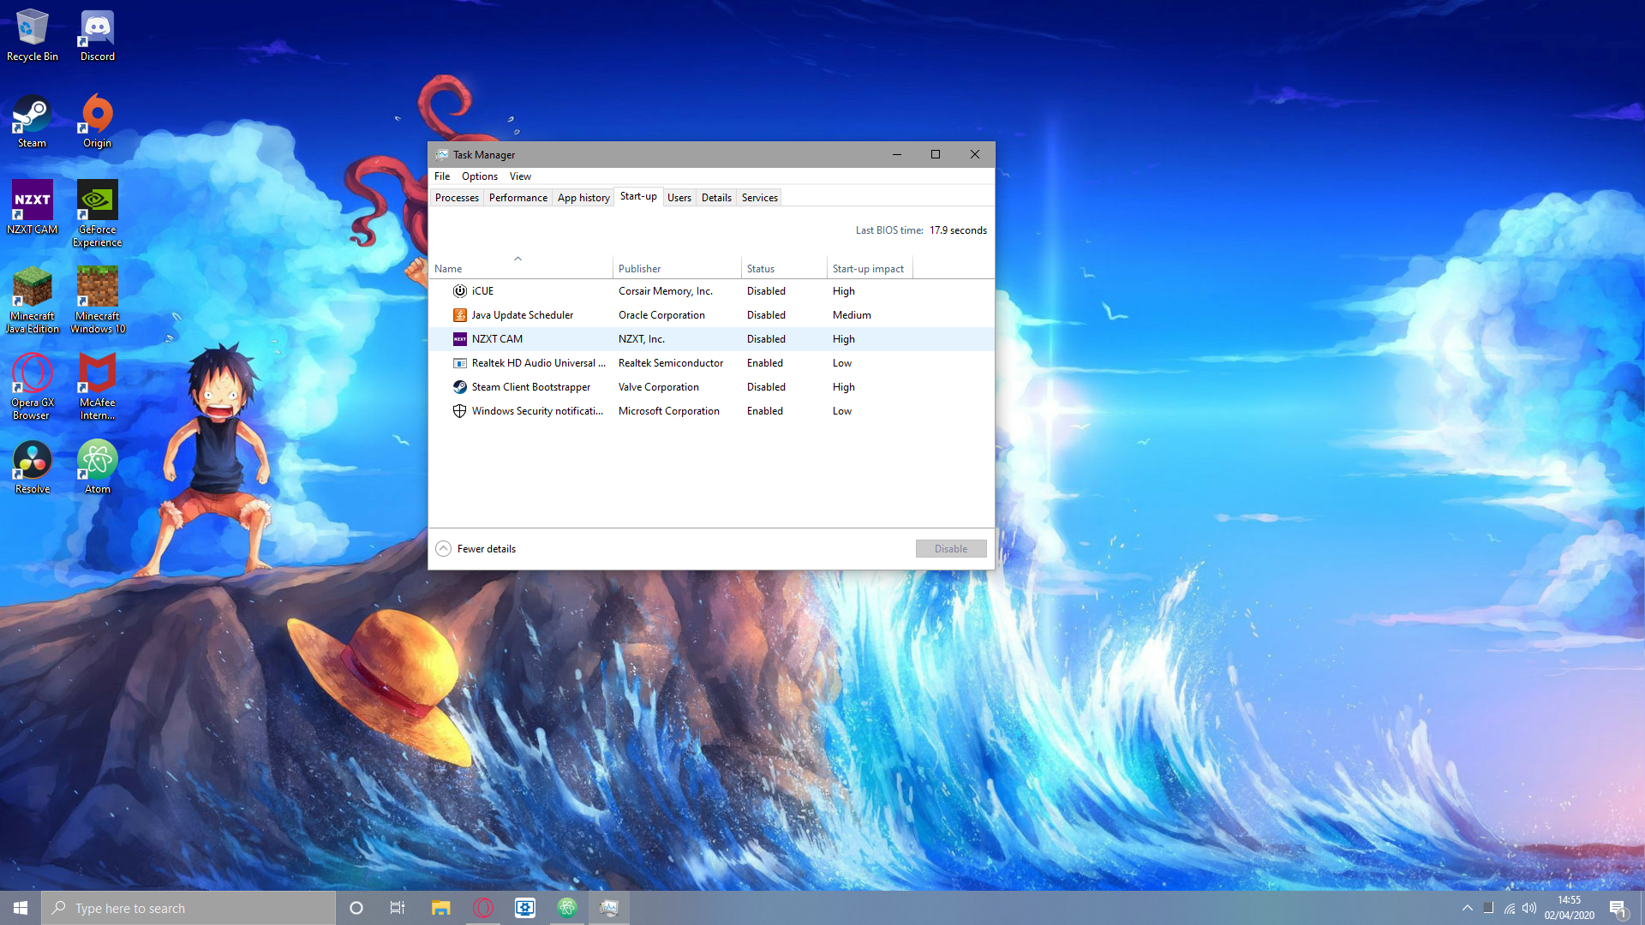Screen dimensions: 1645x925
Task: Select the Realtek HD Audio entry icon
Action: pos(460,363)
